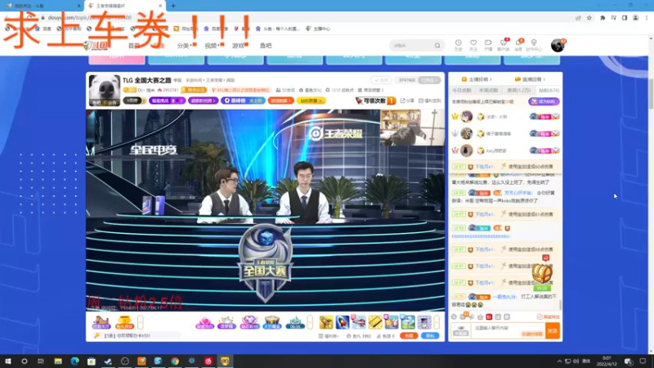Select the 首页 navigation item
The width and height of the screenshot is (654, 368).
[134, 46]
